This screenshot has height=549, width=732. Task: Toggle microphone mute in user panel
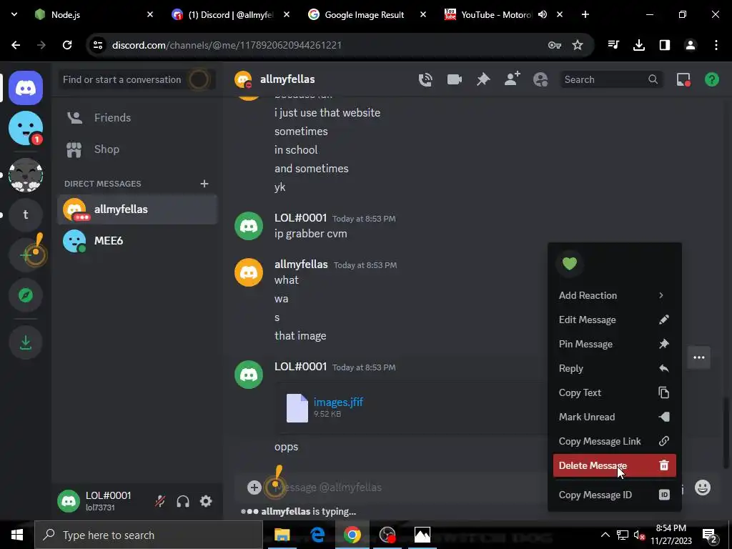tap(160, 501)
